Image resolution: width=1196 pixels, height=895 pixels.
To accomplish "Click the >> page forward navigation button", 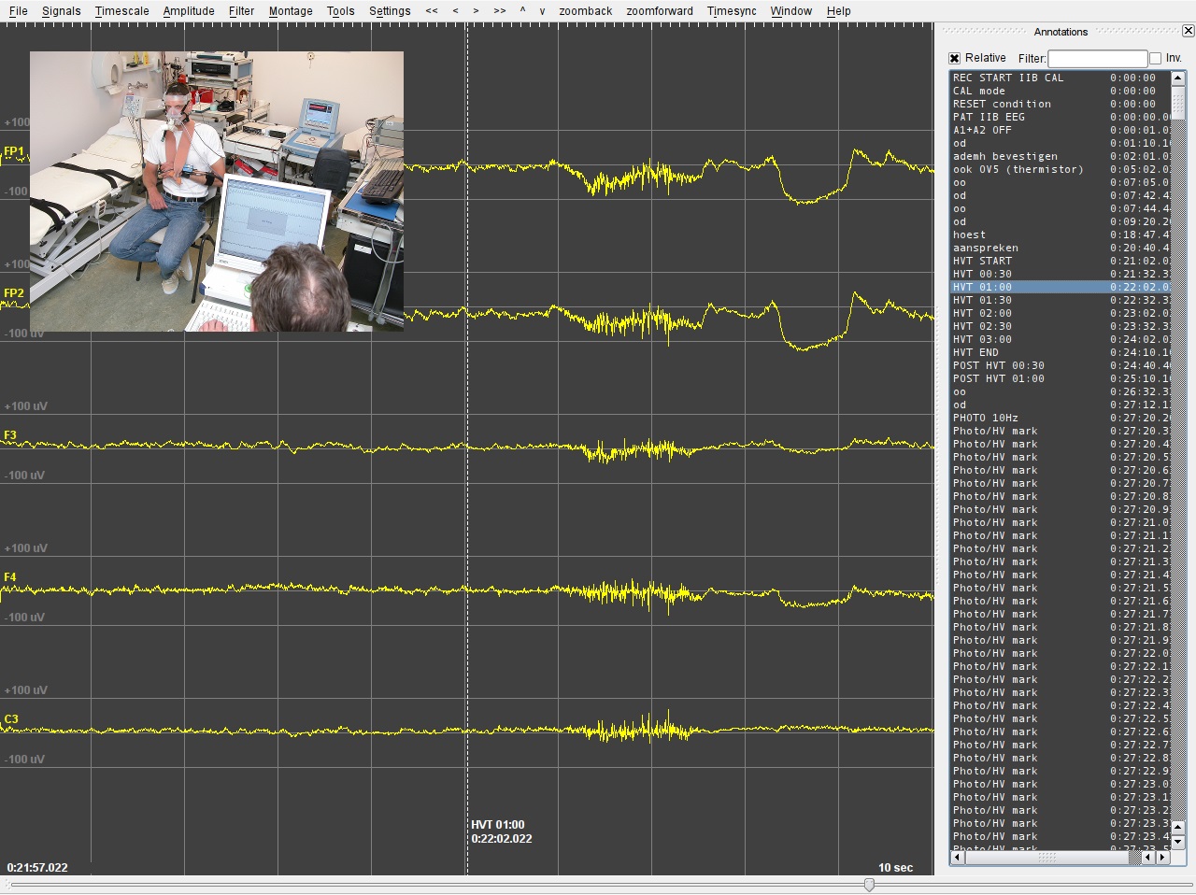I will pyautogui.click(x=500, y=11).
